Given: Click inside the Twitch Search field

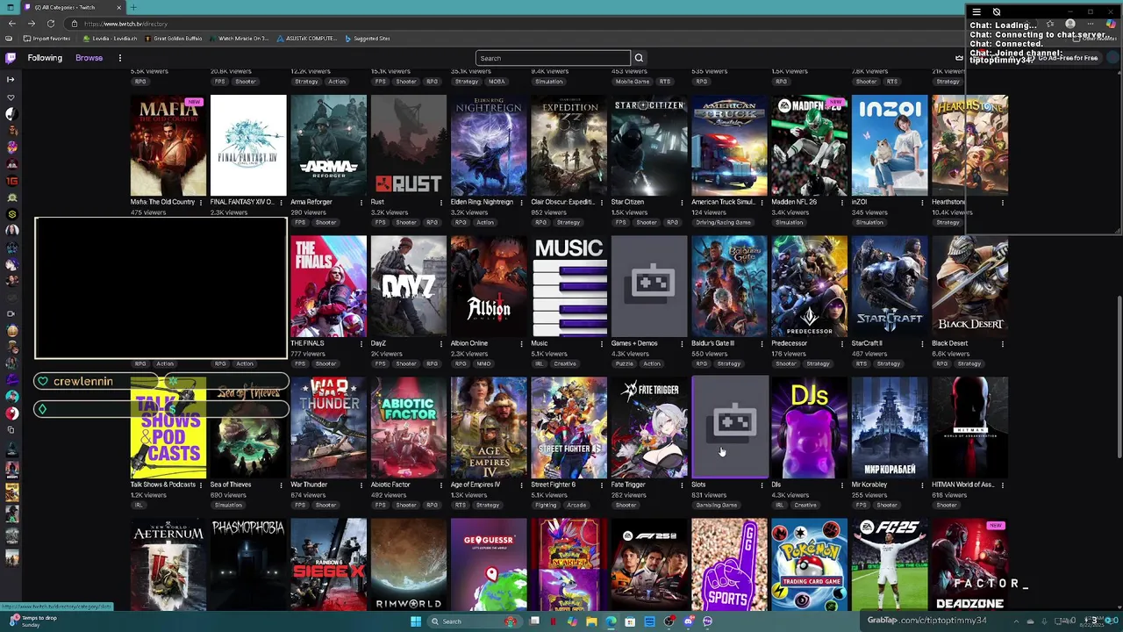Looking at the screenshot, I should tap(553, 58).
